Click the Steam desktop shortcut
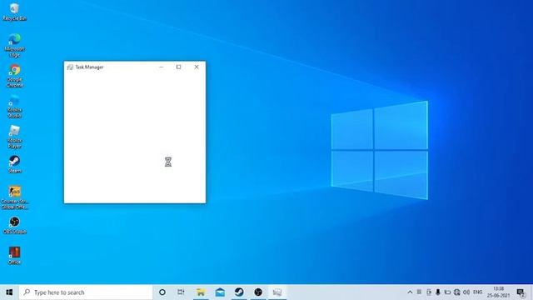This screenshot has height=300, width=533. 14,164
